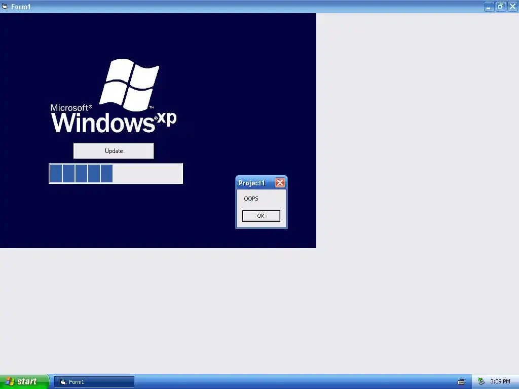Close the Project1 message box

pyautogui.click(x=280, y=182)
